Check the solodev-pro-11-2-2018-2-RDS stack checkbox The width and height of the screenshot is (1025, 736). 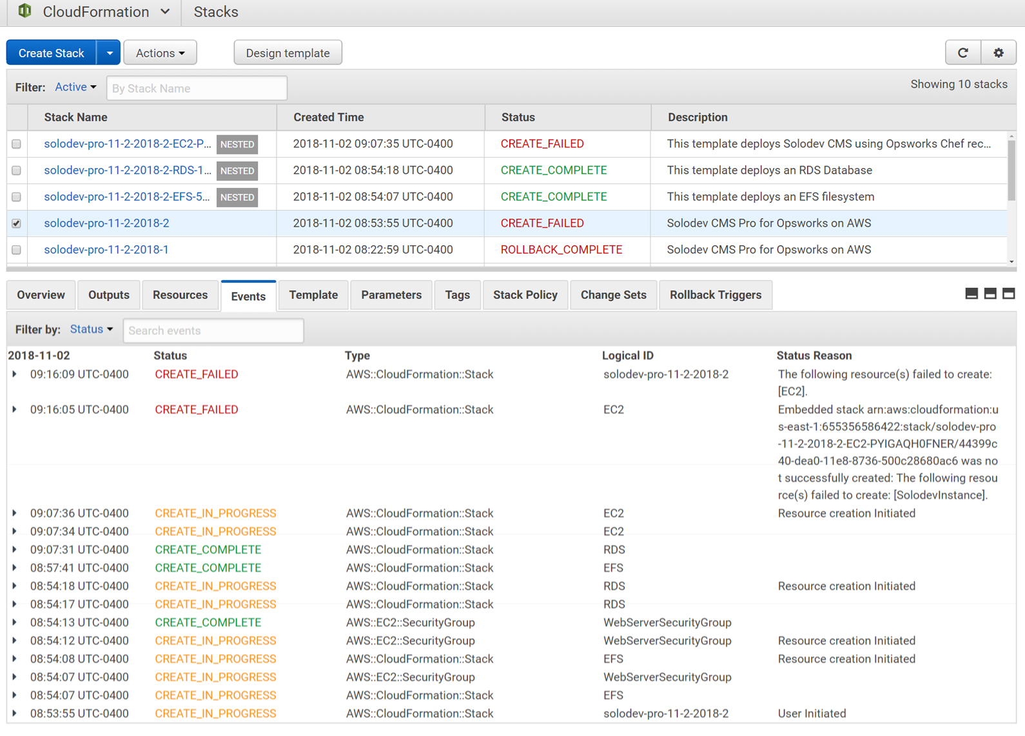click(16, 171)
